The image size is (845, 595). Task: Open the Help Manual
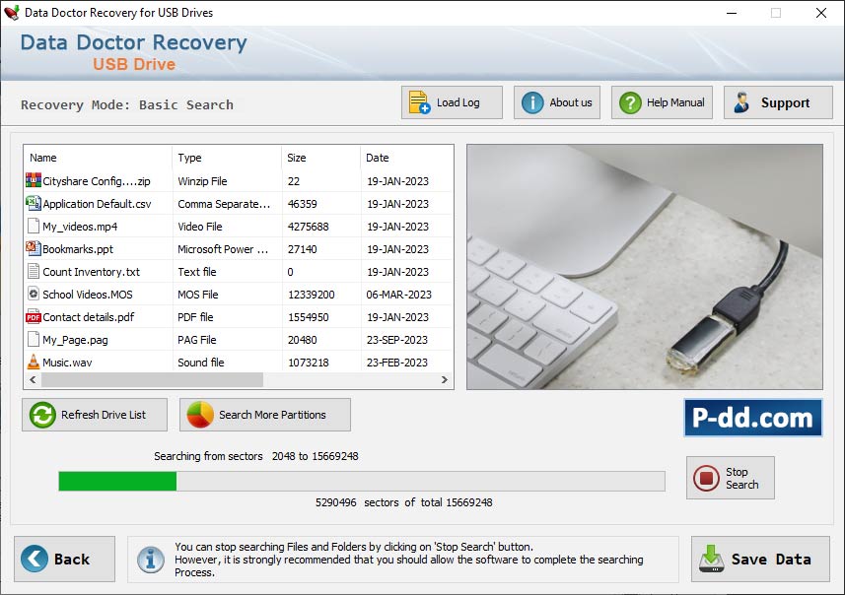(x=661, y=101)
